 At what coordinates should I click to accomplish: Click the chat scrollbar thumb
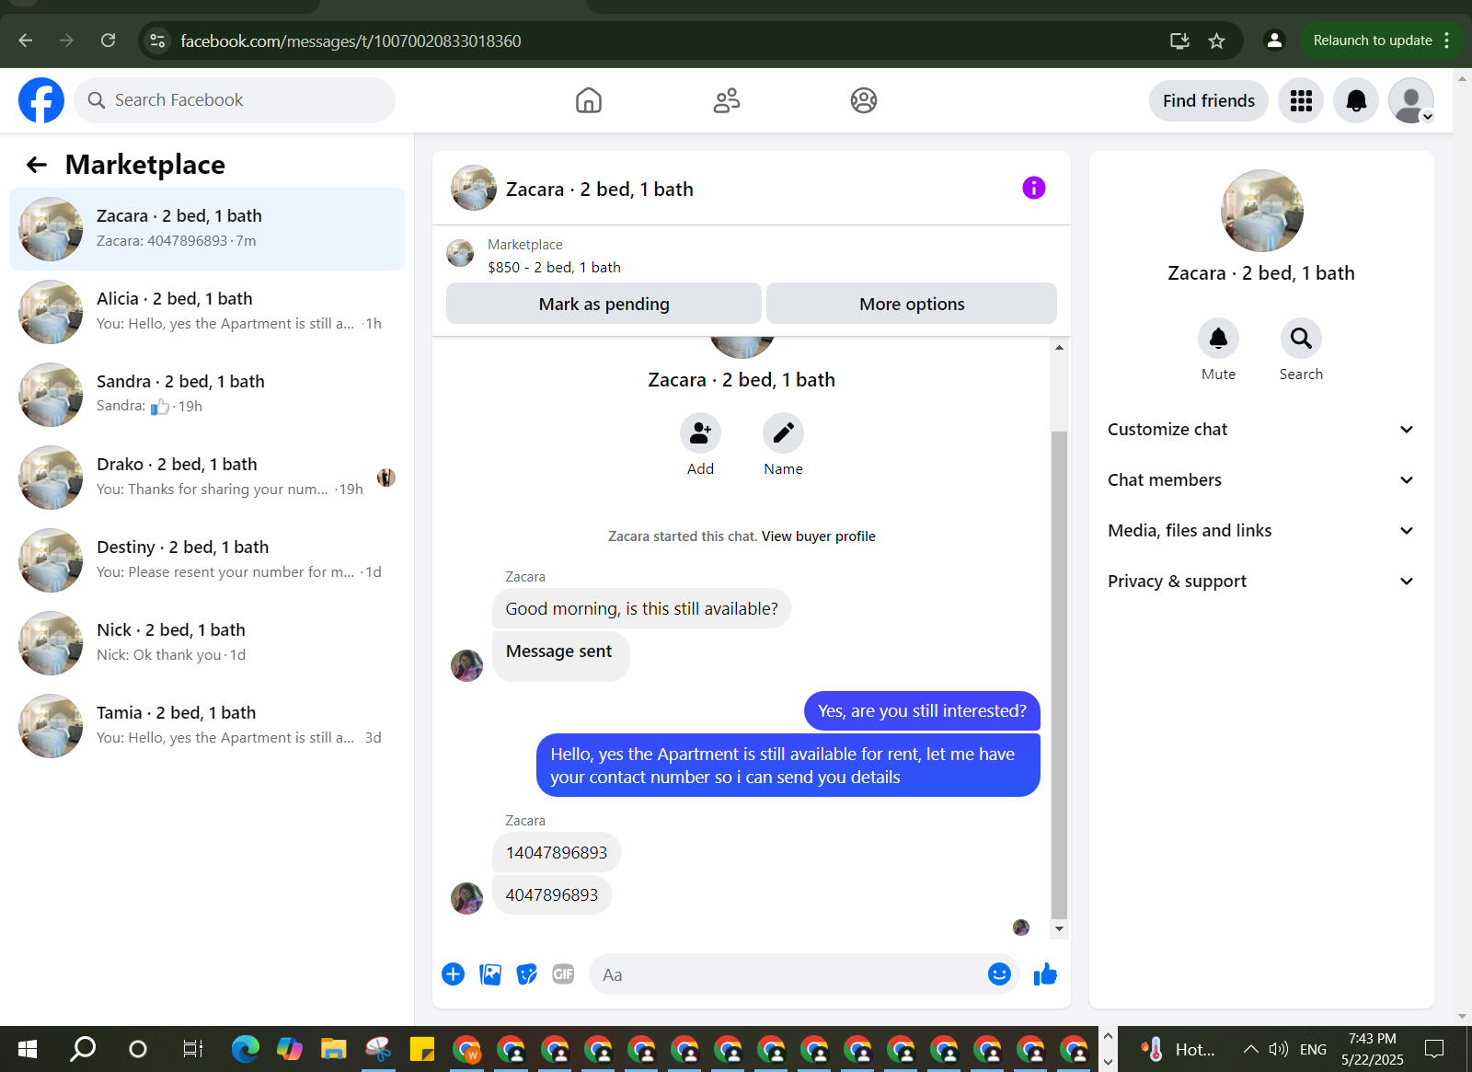pyautogui.click(x=1059, y=674)
